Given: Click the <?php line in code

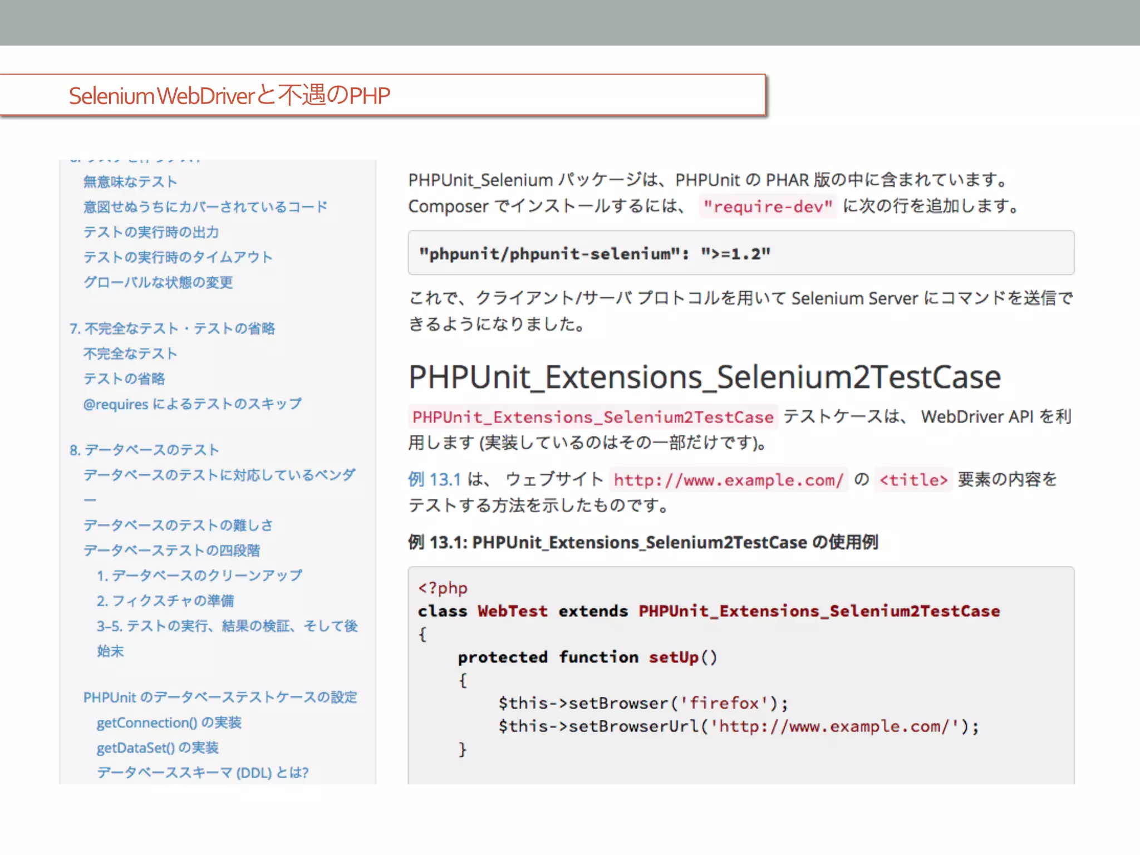Looking at the screenshot, I should click(x=443, y=588).
